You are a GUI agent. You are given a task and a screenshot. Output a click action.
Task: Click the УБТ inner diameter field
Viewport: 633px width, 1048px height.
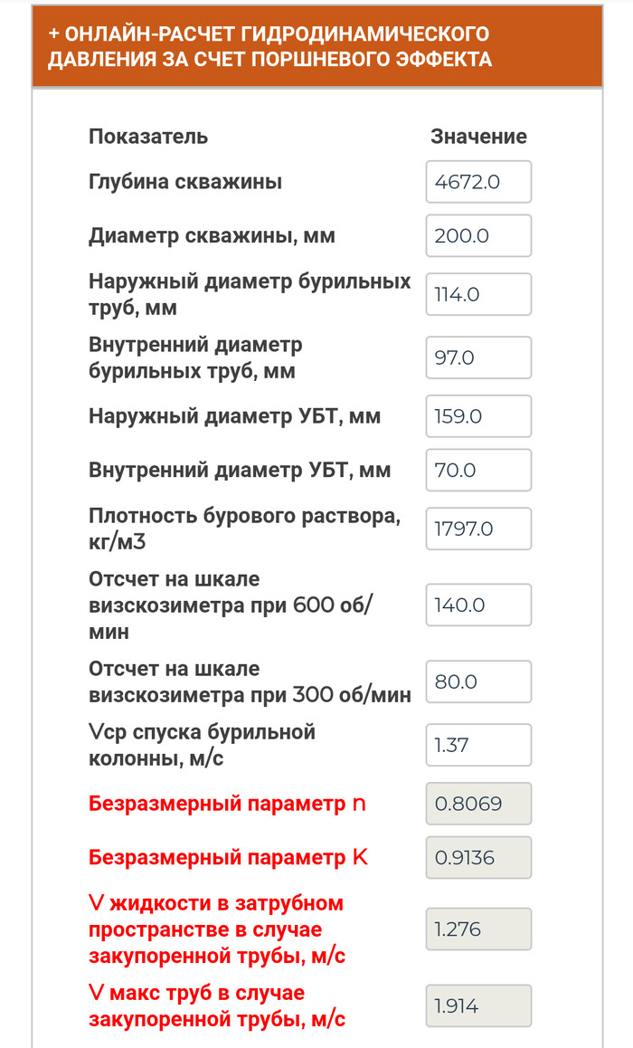tap(478, 471)
